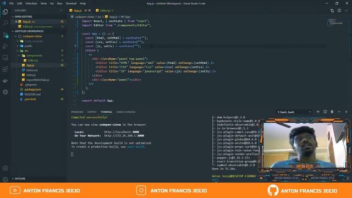
Task: Follow the http://localhost:3000 link in terminal
Action: [x=122, y=132]
